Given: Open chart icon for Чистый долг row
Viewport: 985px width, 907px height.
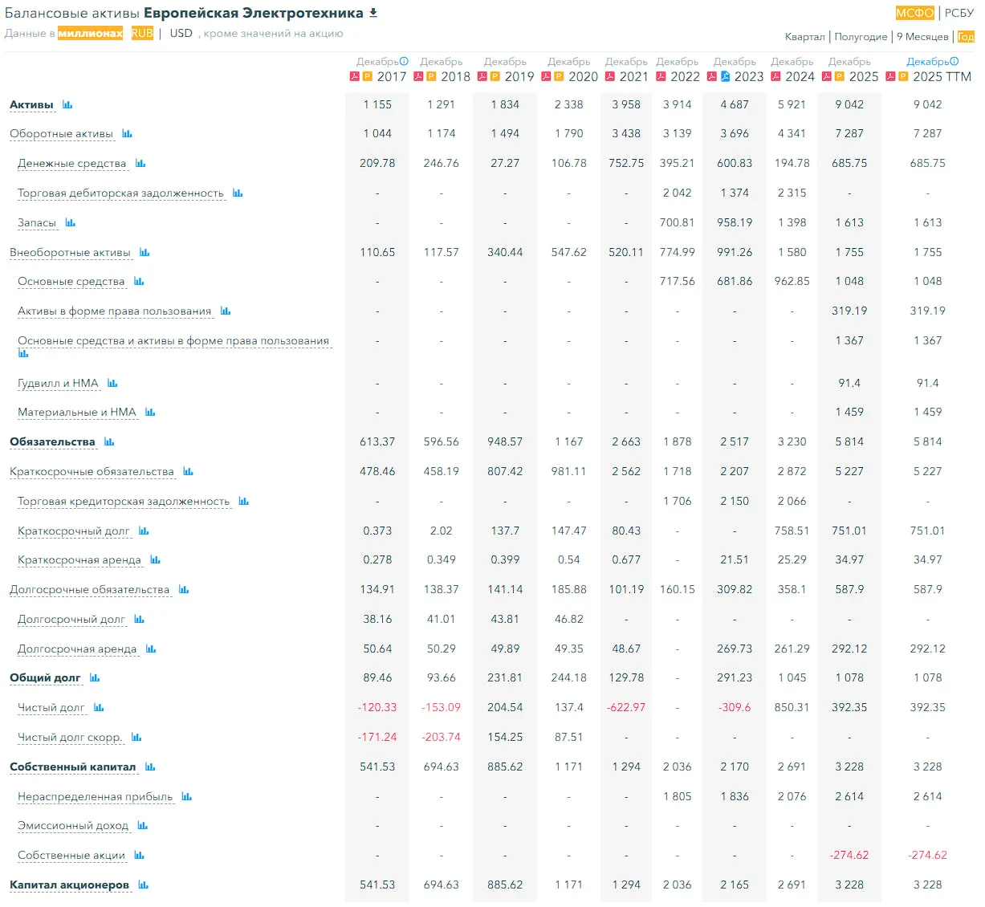Looking at the screenshot, I should [99, 708].
